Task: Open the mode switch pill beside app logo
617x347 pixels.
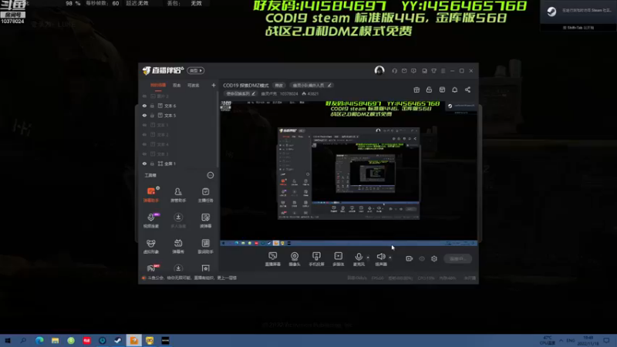Action: point(196,70)
